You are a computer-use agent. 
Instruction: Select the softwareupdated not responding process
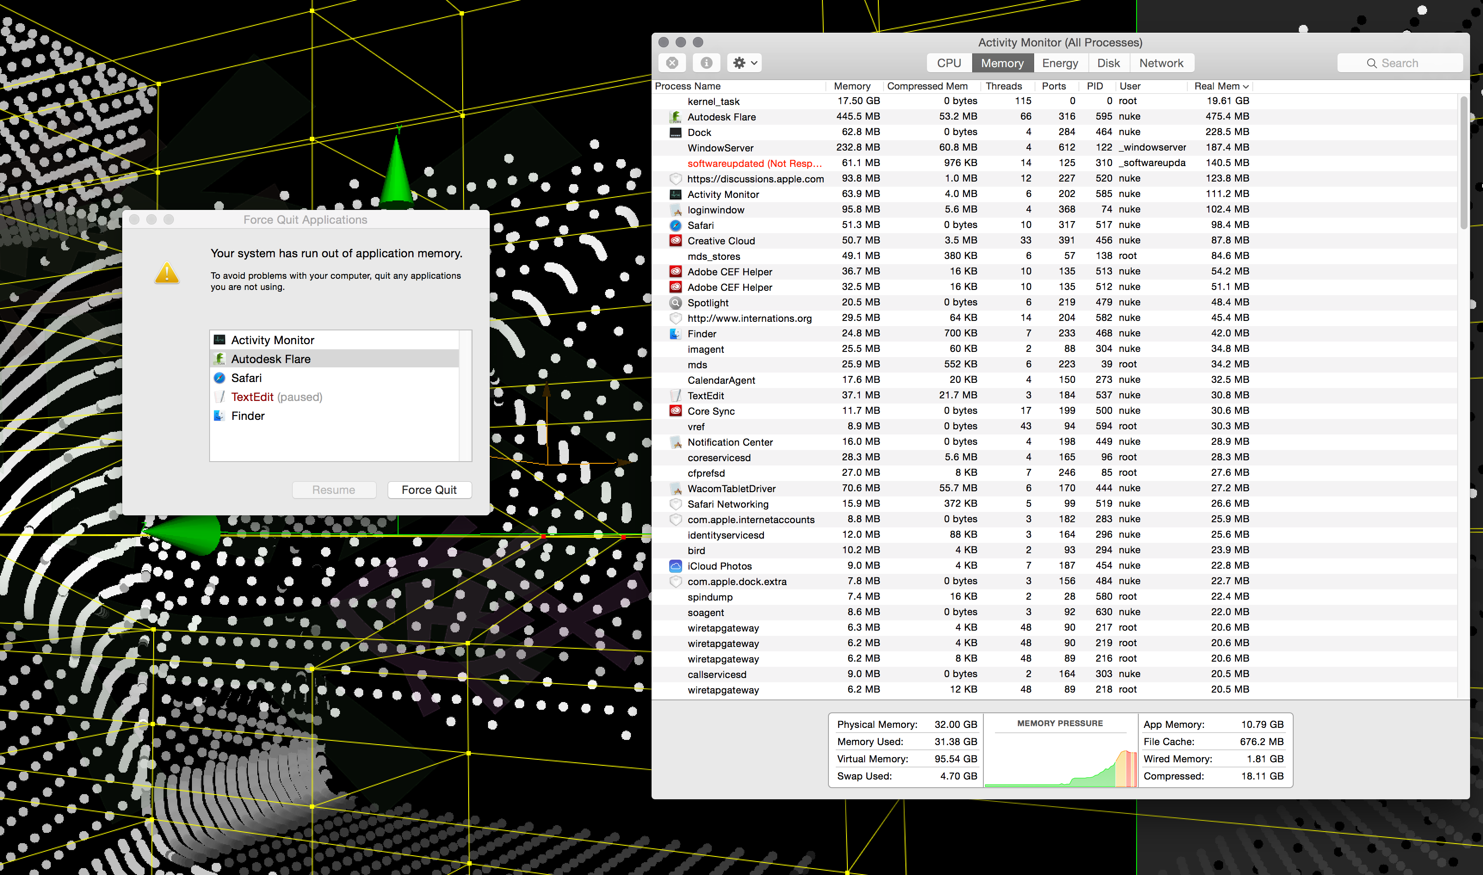click(x=754, y=163)
